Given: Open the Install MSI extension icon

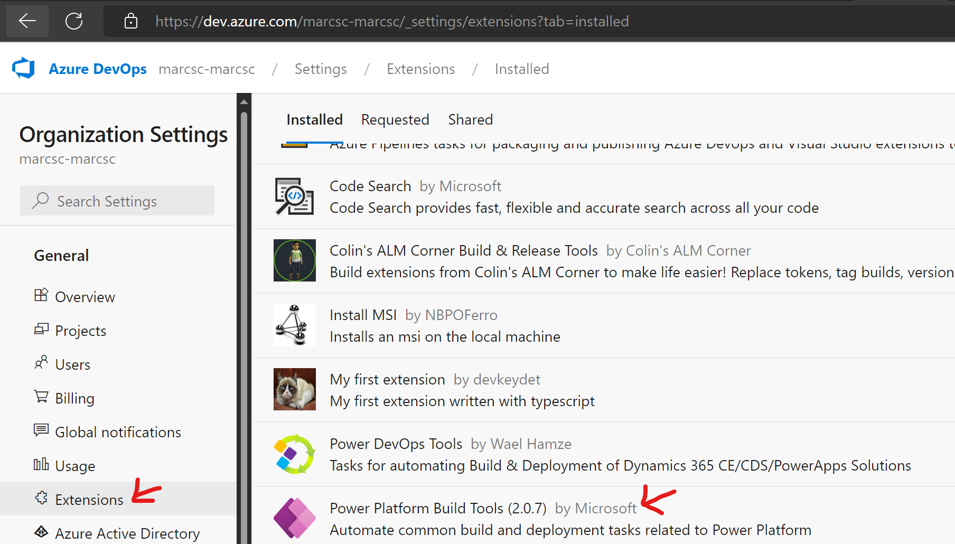Looking at the screenshot, I should (294, 325).
